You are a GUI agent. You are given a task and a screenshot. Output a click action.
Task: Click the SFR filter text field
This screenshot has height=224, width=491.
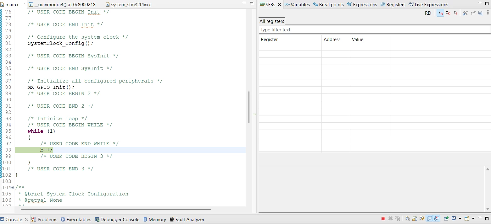(x=374, y=29)
